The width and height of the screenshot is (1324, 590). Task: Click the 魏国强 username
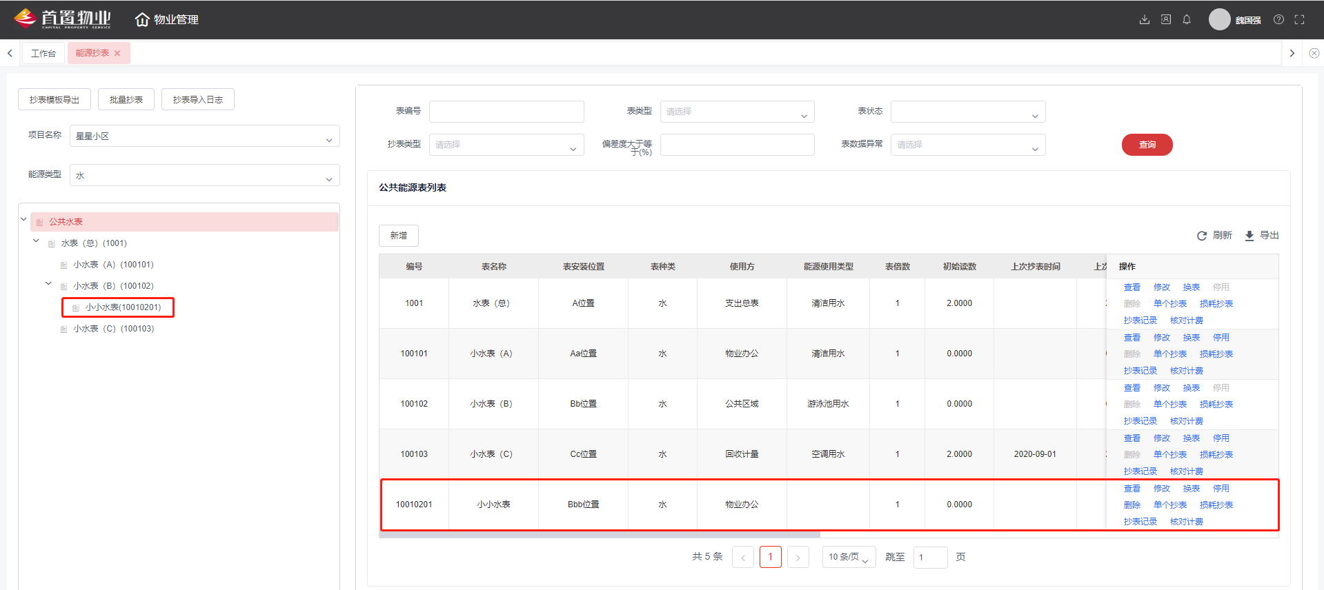[x=1248, y=20]
